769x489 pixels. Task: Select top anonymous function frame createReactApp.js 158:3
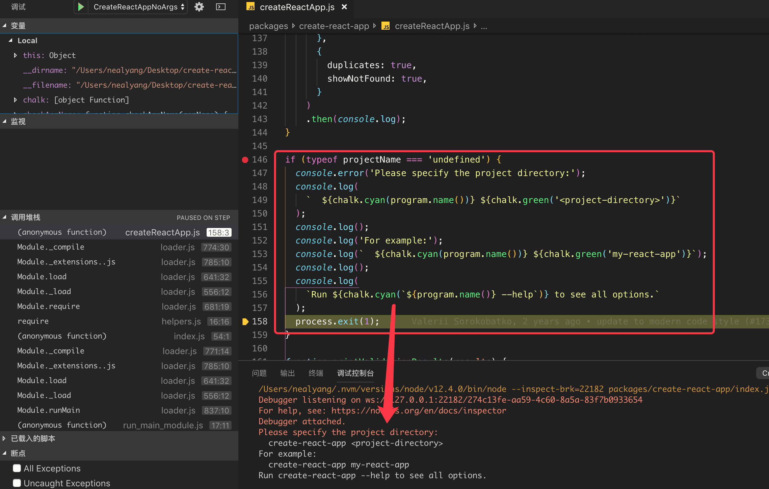119,232
